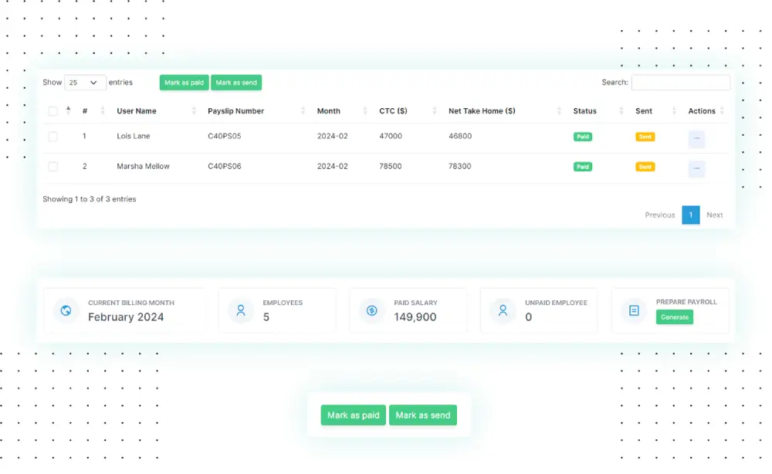Click the Generate button under Prepare Payroll
772x474 pixels.
pyautogui.click(x=674, y=317)
